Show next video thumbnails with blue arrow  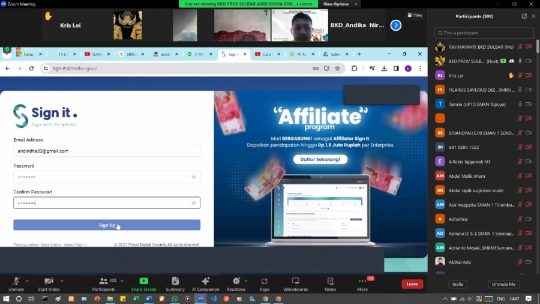pyautogui.click(x=396, y=25)
